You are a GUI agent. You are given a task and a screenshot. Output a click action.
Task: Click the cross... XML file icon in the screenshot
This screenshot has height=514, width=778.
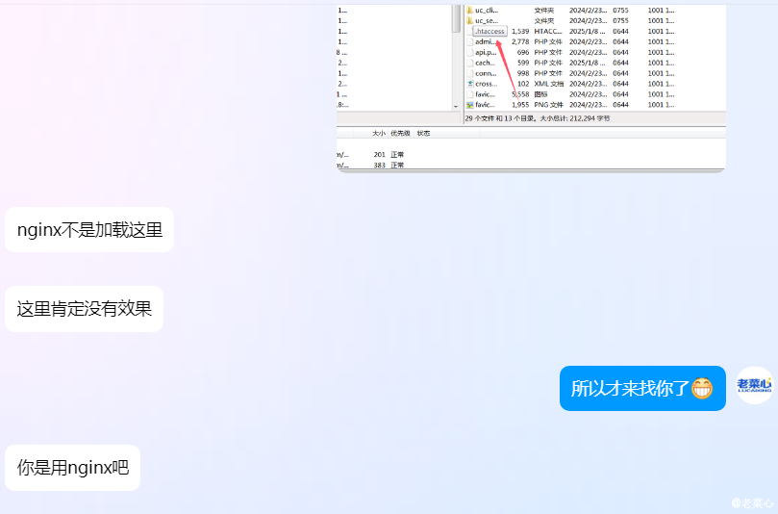(x=469, y=84)
